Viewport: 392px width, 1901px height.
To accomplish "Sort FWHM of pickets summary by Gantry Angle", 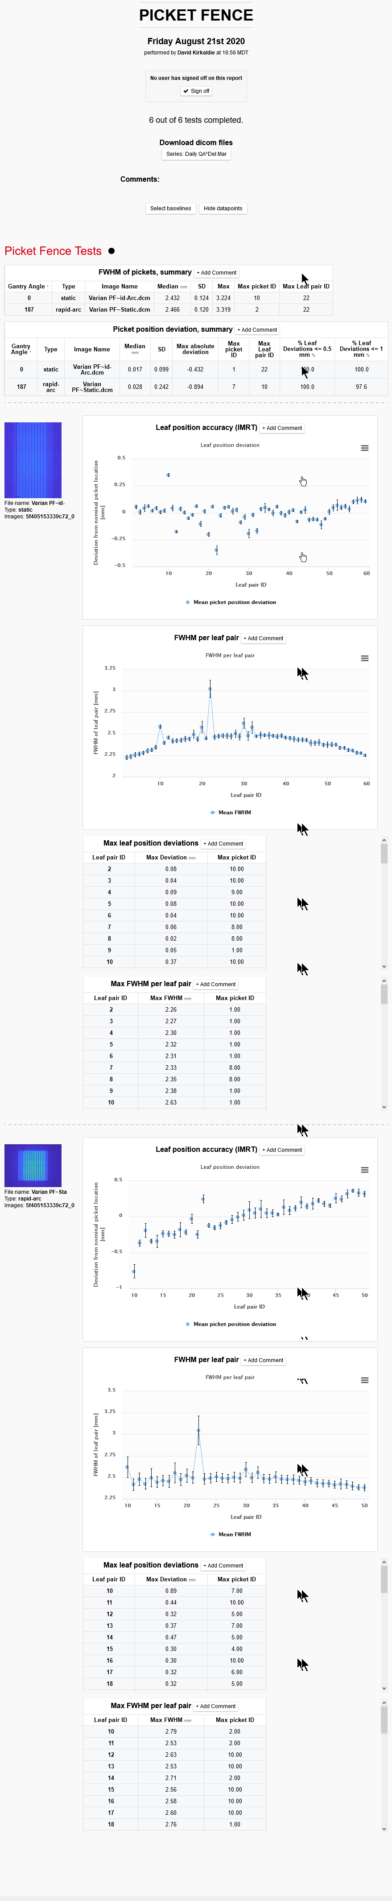I will (x=27, y=286).
